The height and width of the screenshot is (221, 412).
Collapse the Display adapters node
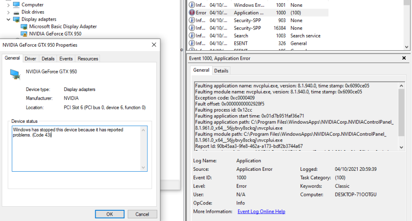pyautogui.click(x=8, y=19)
